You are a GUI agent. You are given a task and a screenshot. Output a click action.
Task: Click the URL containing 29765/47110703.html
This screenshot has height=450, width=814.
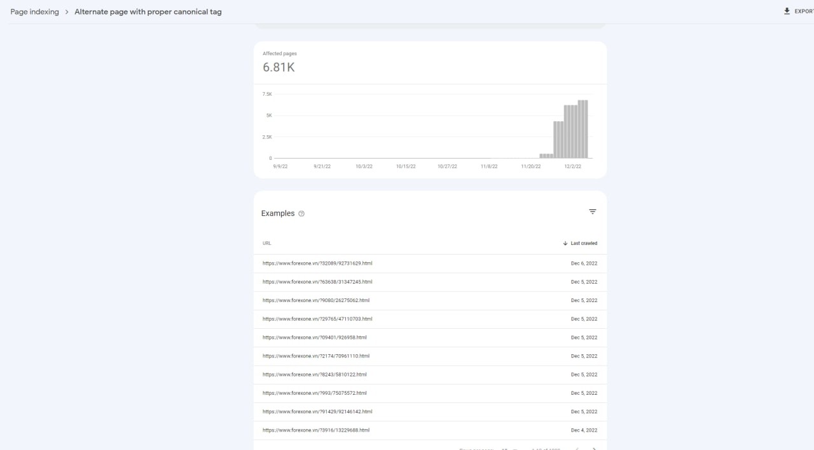(317, 319)
